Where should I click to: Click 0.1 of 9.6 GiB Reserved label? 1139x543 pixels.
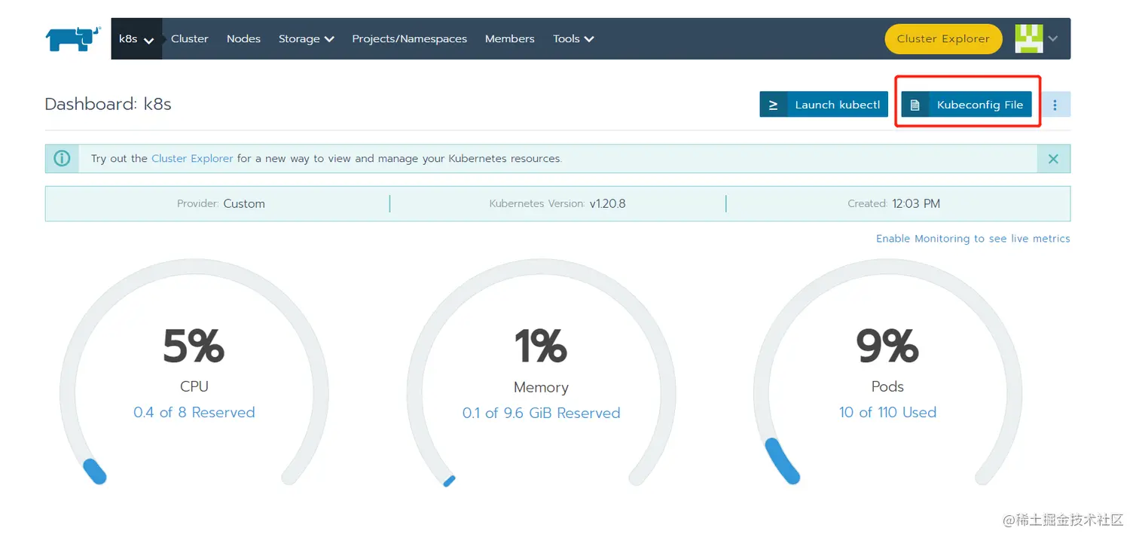[541, 413]
